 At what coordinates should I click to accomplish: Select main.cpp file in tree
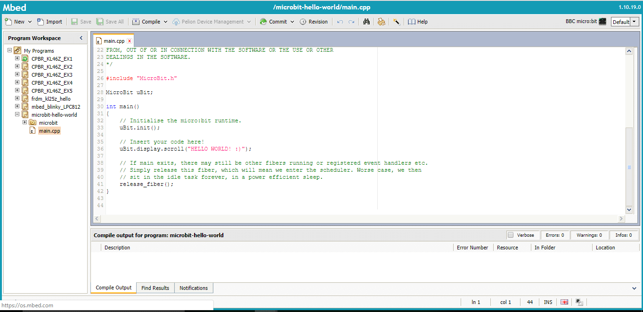tap(49, 131)
